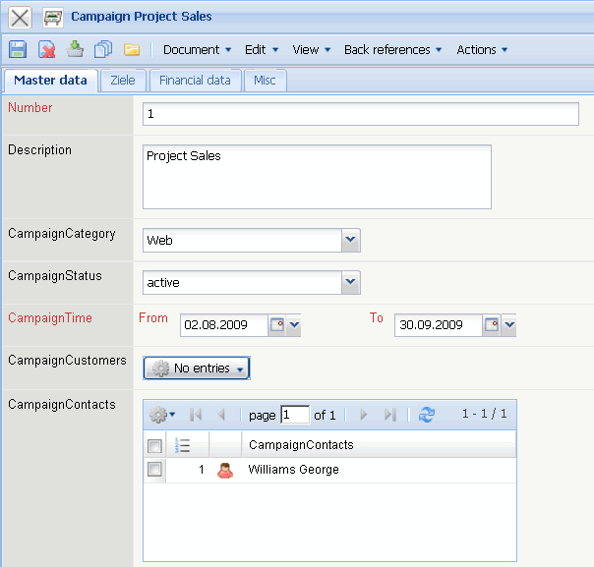
Task: Expand the CampaignCategory dropdown
Action: point(351,240)
